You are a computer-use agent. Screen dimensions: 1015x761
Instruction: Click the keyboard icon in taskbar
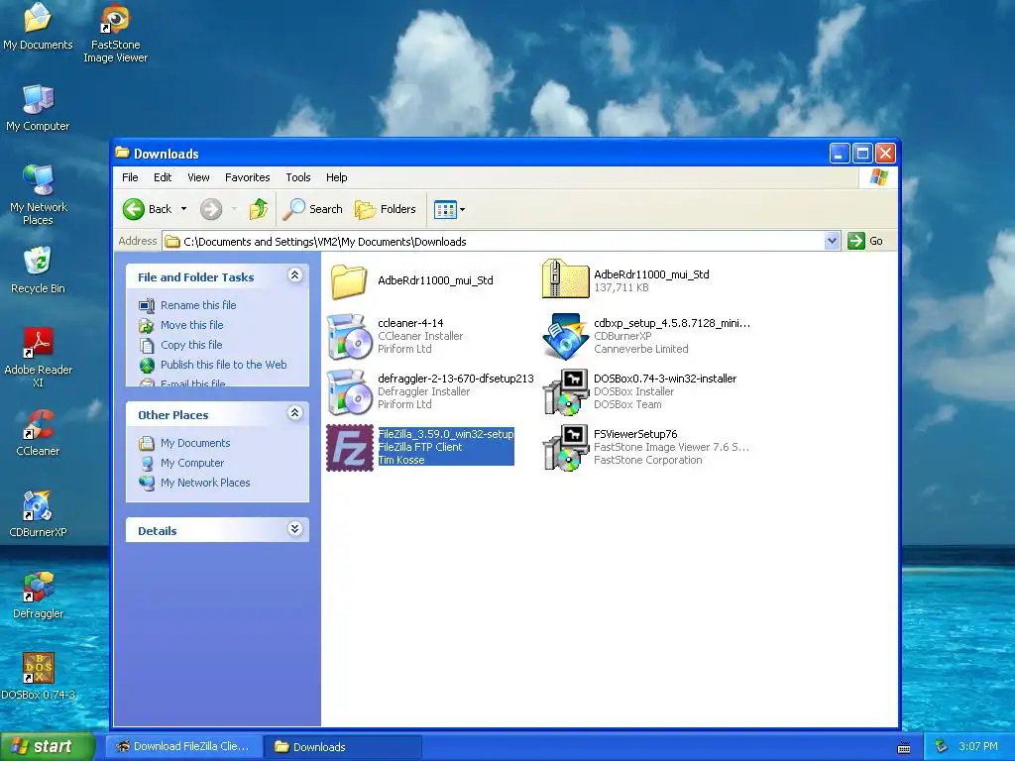[904, 748]
